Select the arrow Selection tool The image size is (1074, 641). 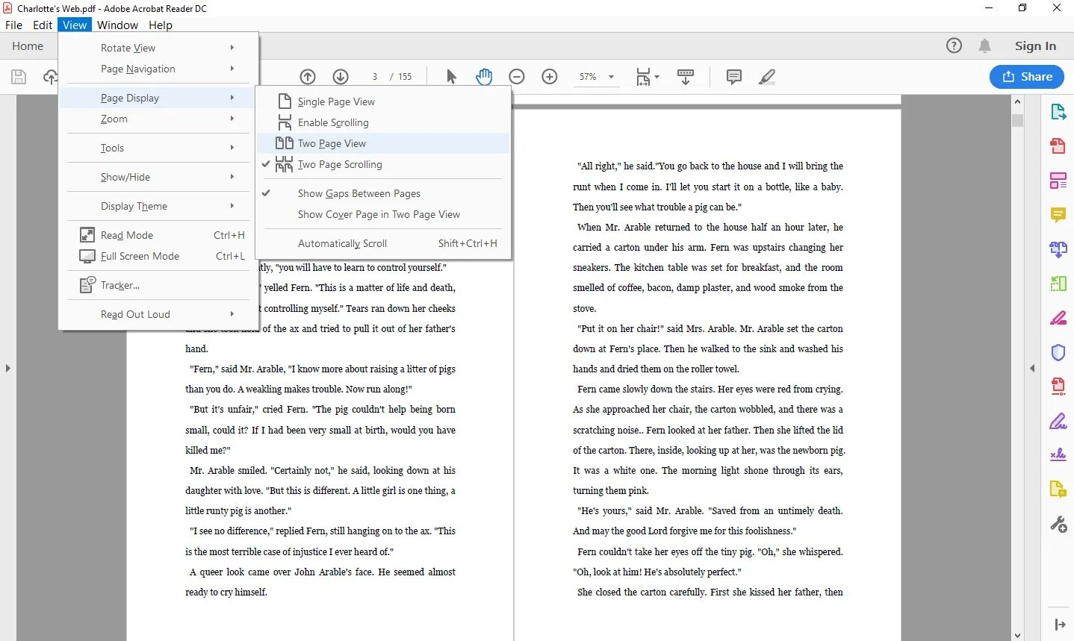(451, 77)
